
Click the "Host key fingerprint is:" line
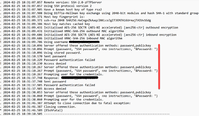(42, 17)
